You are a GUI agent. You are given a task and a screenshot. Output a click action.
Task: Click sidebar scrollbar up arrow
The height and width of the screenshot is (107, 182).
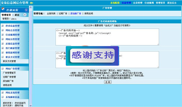31,7
